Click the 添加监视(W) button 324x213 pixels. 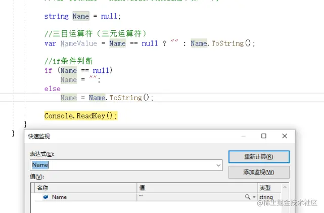(259, 172)
